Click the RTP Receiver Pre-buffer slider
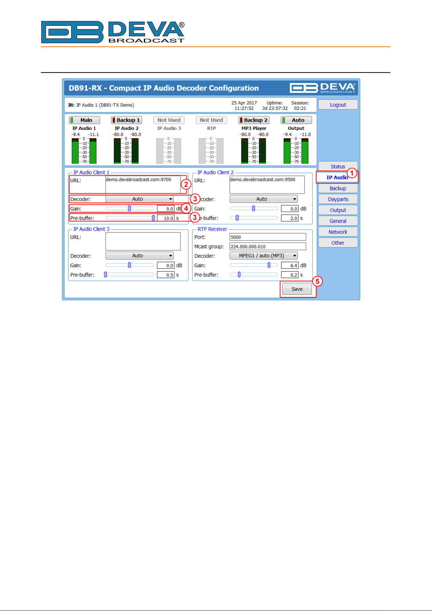Viewport: 432px width, 611px height. click(254, 274)
